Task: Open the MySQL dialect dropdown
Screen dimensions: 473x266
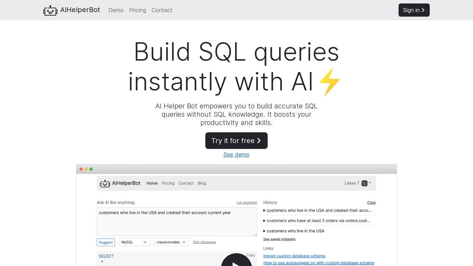Action: point(134,242)
